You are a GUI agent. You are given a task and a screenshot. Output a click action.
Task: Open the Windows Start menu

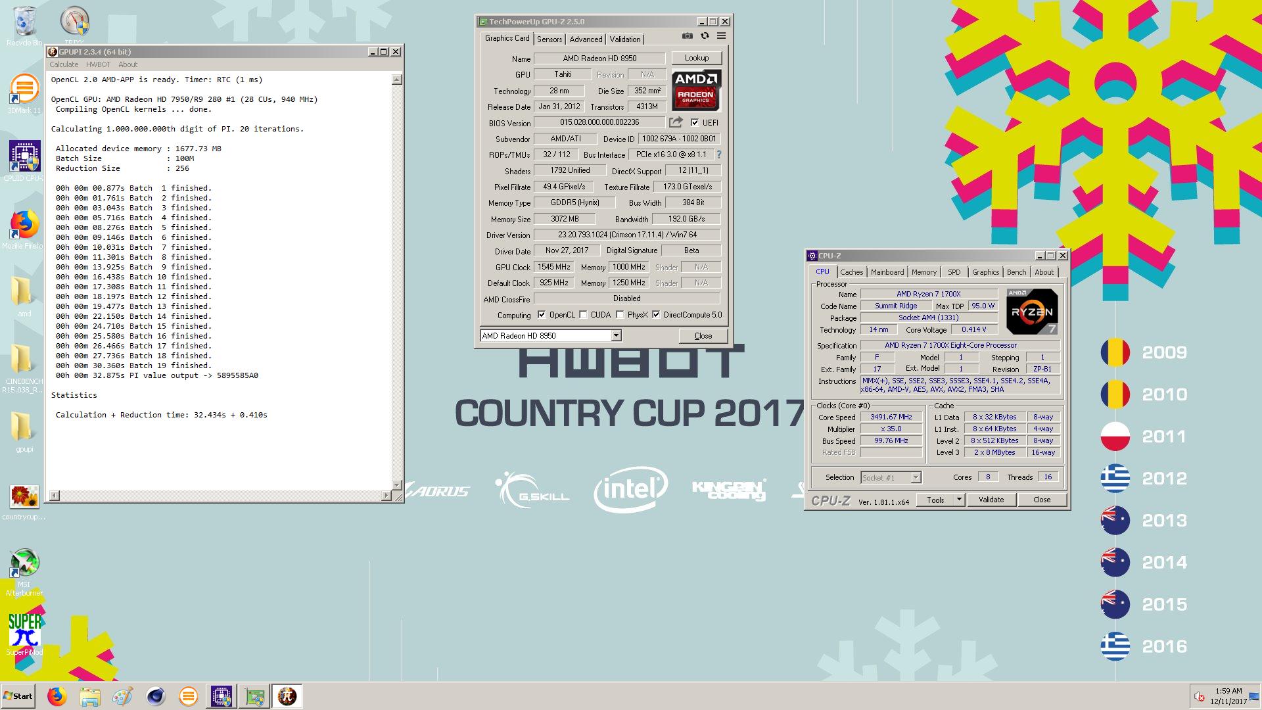18,696
